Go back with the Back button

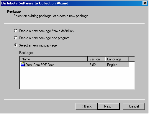pos(86,106)
